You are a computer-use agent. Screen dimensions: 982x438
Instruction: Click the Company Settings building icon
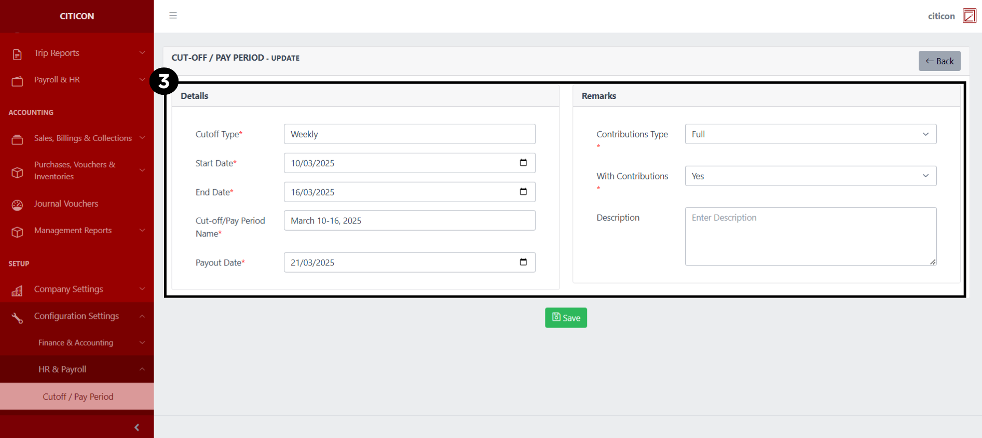point(17,290)
